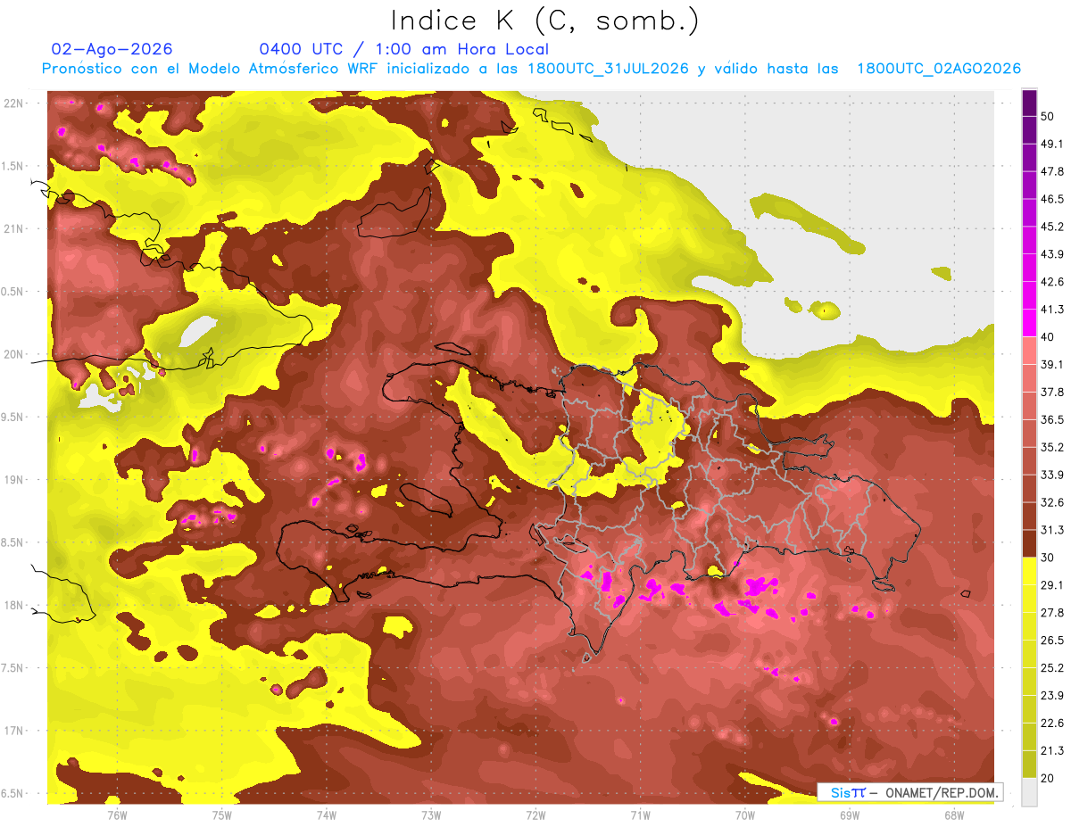Select the date label '02-Ago-2026'
1071x827 pixels.
(x=112, y=49)
